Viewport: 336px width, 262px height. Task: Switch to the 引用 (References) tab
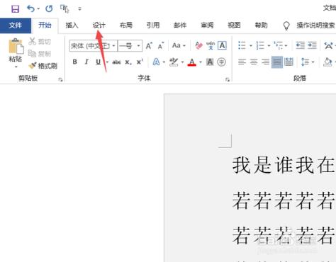click(x=153, y=25)
